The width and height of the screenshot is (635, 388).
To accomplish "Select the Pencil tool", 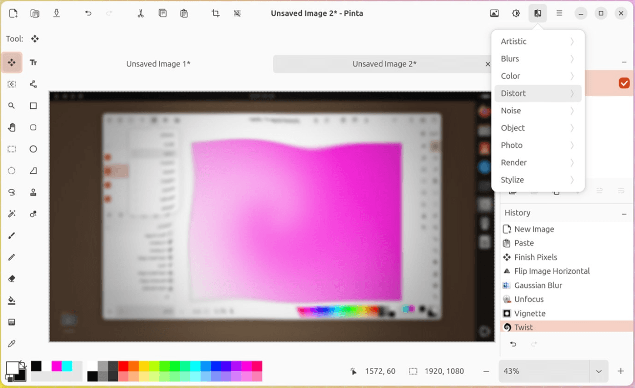I will [x=12, y=257].
